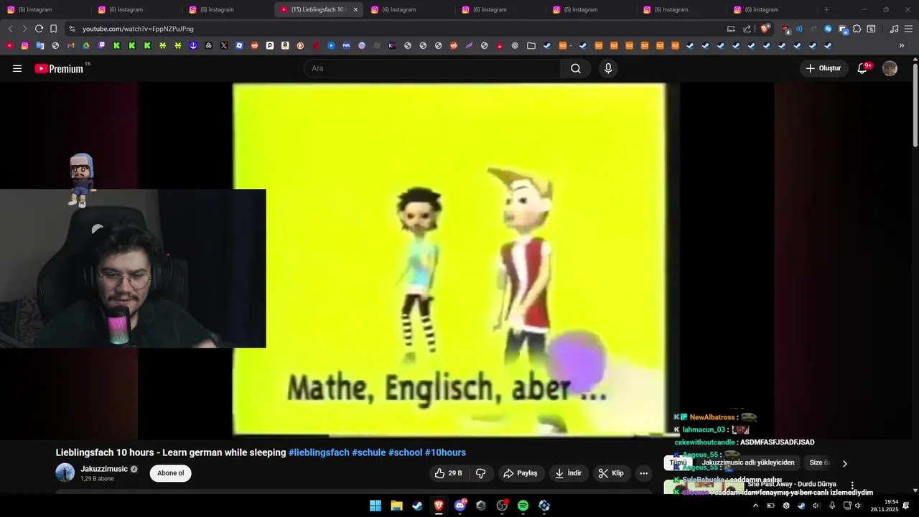The image size is (919, 517).
Task: Open the Windows Start menu
Action: pos(375,506)
